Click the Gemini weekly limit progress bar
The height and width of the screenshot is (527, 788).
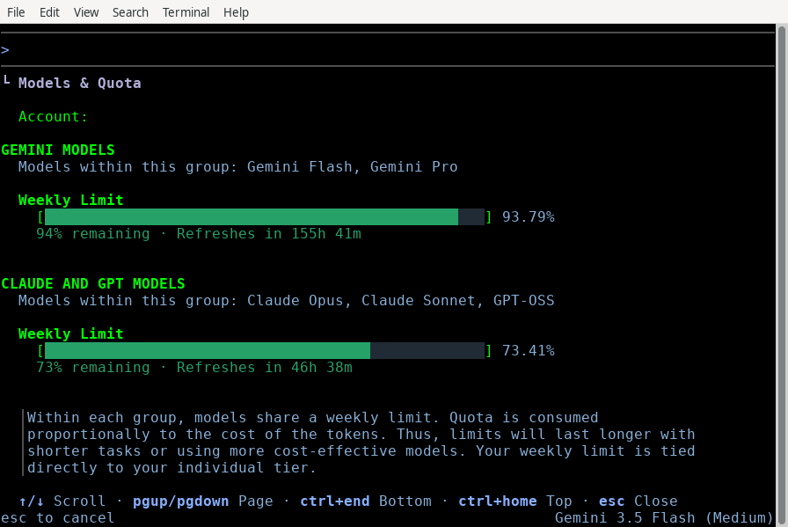[x=265, y=216]
